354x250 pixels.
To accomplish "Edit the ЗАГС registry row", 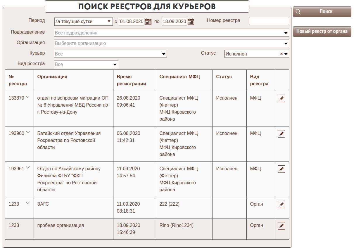I will pos(281,204).
